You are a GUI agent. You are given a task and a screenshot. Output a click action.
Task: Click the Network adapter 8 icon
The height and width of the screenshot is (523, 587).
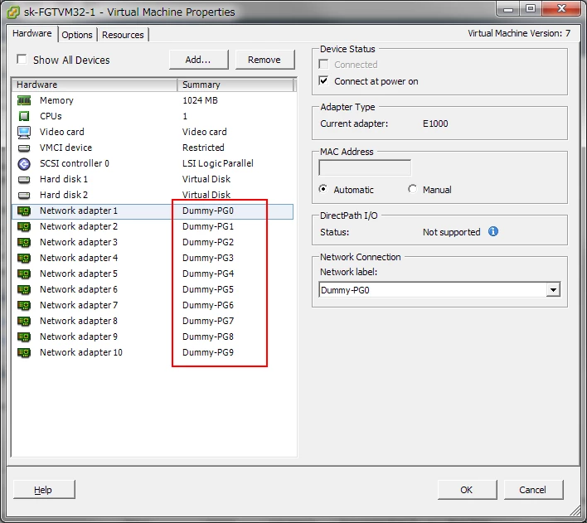(x=24, y=321)
